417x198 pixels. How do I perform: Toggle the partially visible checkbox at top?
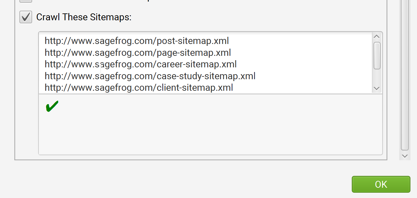[x=26, y=1]
